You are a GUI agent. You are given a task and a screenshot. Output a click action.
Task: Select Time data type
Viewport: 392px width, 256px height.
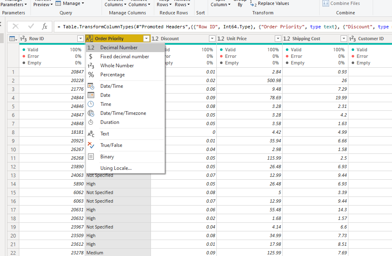(x=125, y=104)
